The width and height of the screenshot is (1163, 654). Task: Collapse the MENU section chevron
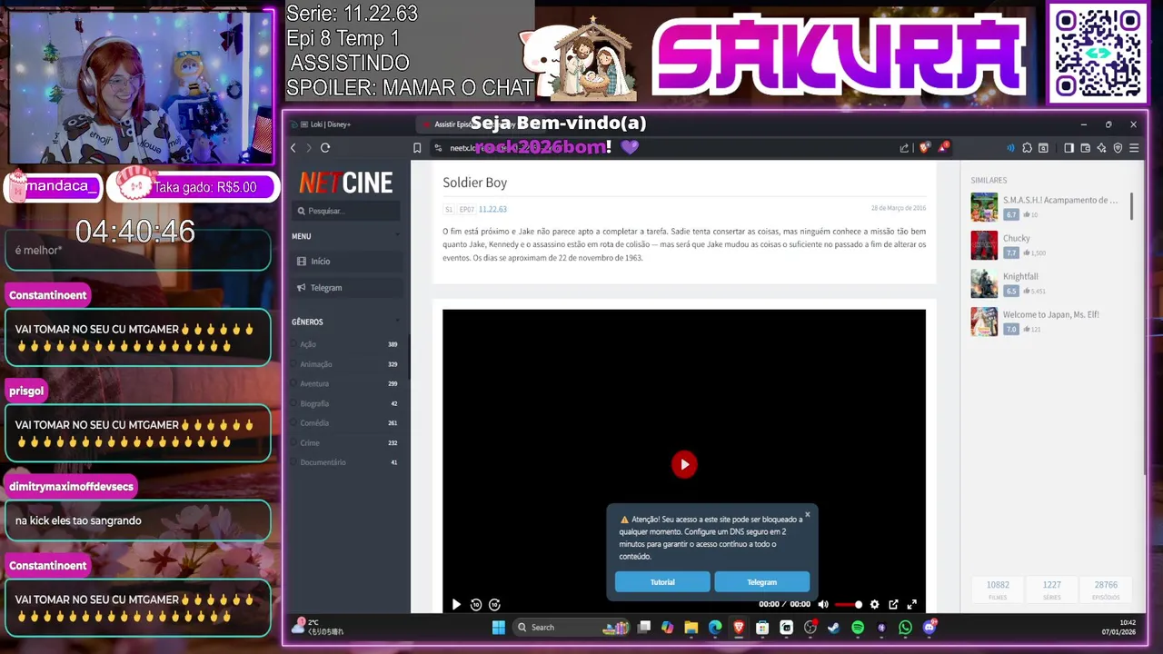point(397,236)
